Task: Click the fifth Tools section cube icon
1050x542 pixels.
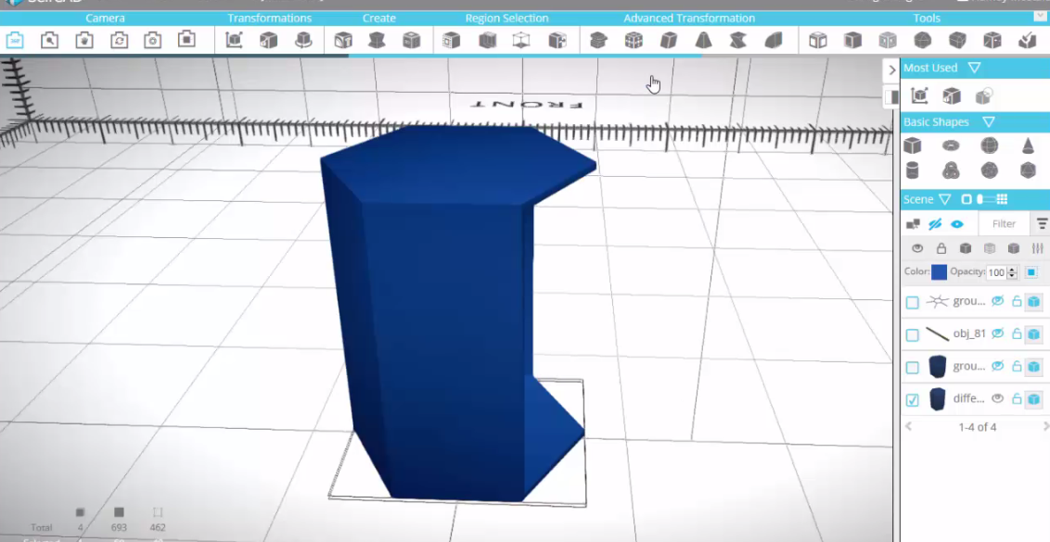Action: [x=957, y=40]
